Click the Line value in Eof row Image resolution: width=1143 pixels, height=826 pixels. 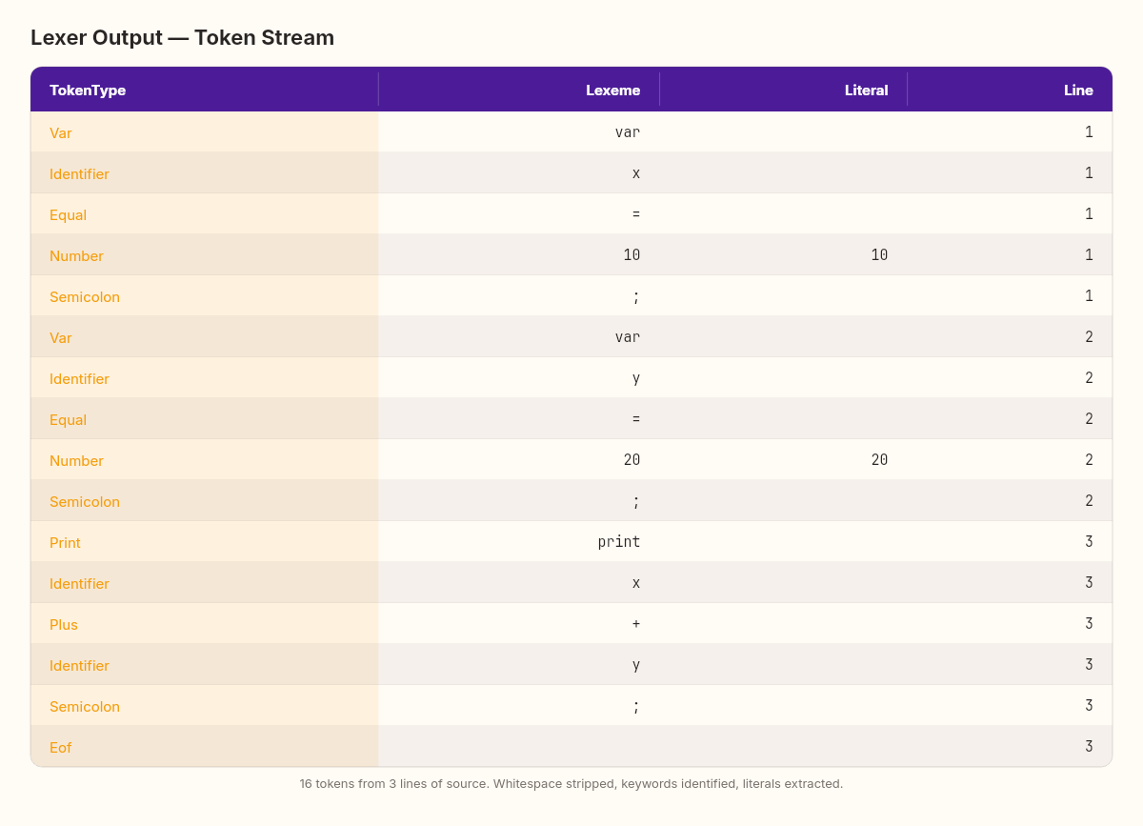(1010, 747)
